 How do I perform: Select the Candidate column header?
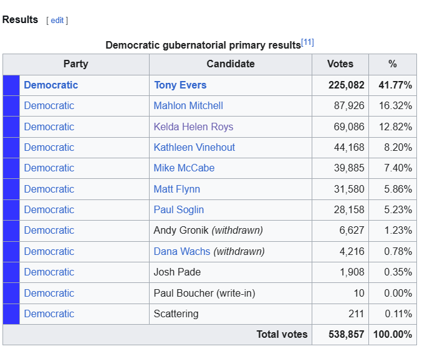(x=231, y=64)
